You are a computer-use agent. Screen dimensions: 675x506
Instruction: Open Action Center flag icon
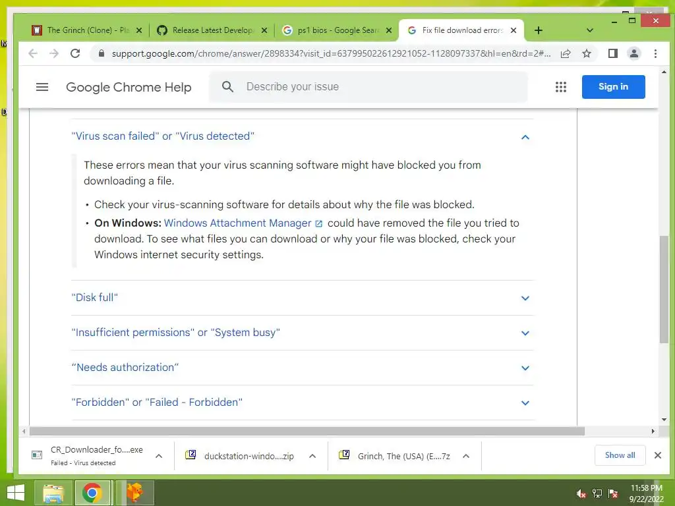click(x=613, y=493)
